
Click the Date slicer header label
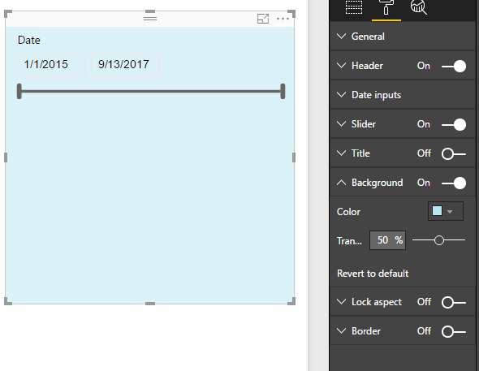(x=29, y=40)
